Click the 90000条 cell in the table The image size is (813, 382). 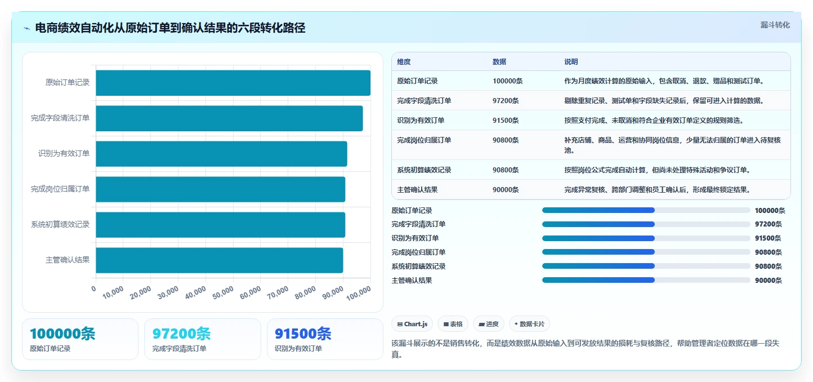[506, 190]
